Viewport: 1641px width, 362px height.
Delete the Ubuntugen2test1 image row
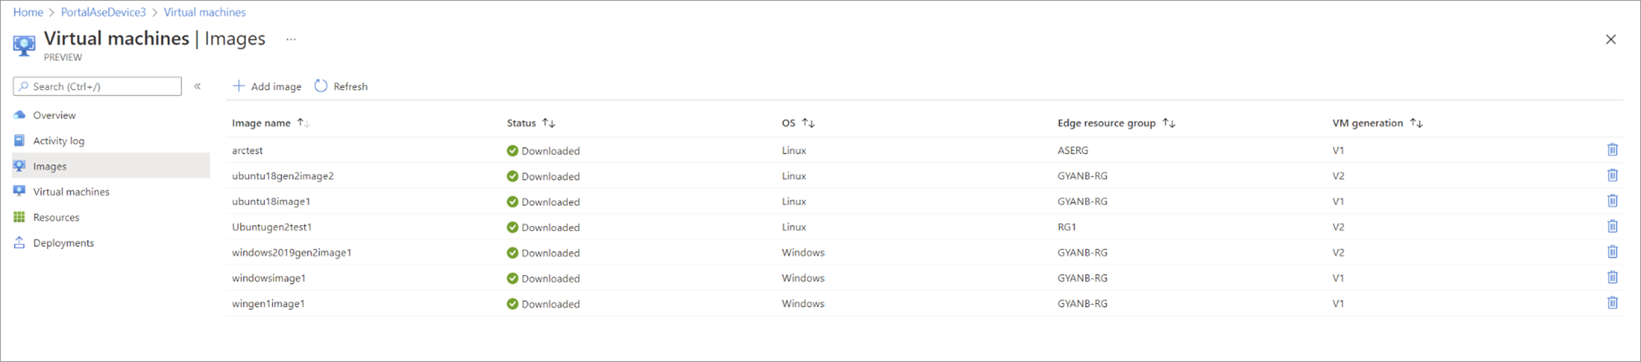[x=1612, y=227]
